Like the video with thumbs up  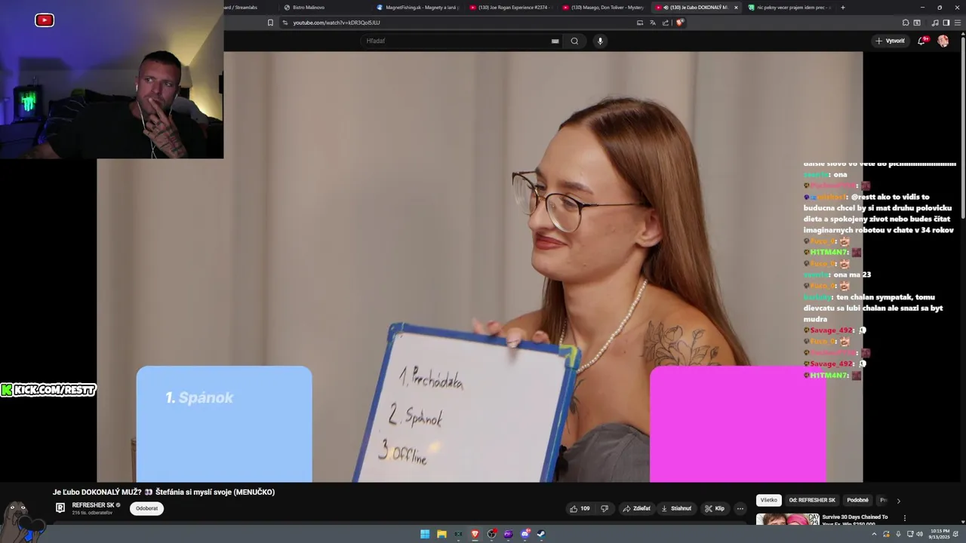point(580,508)
